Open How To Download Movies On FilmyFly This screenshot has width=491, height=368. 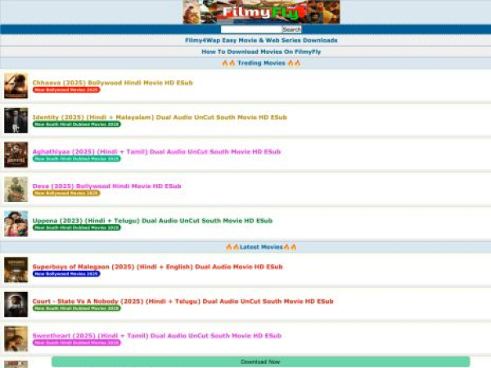261,52
